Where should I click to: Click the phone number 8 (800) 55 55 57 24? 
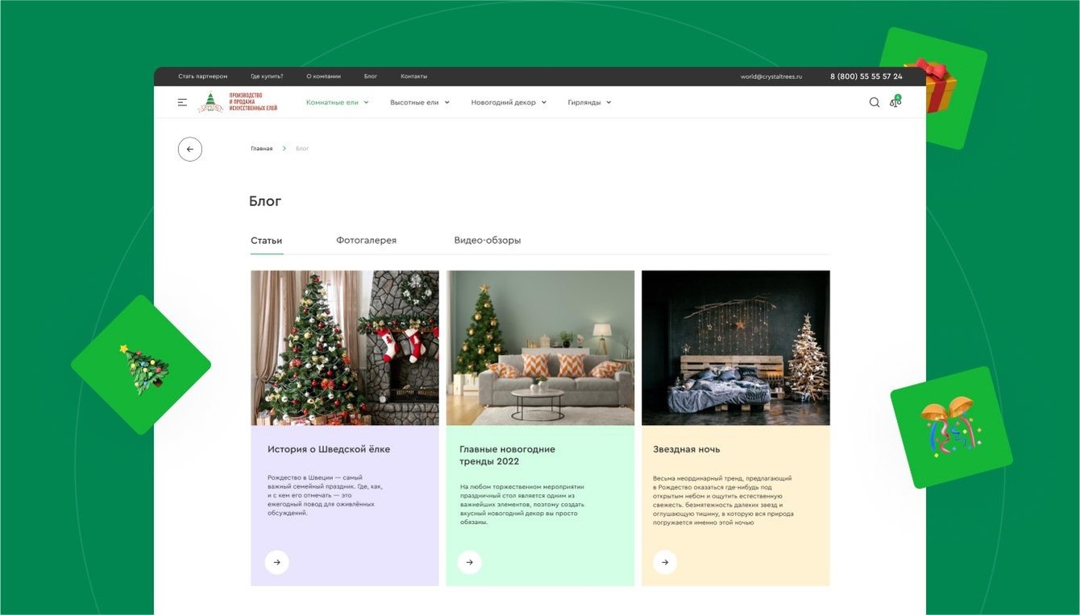coord(866,76)
